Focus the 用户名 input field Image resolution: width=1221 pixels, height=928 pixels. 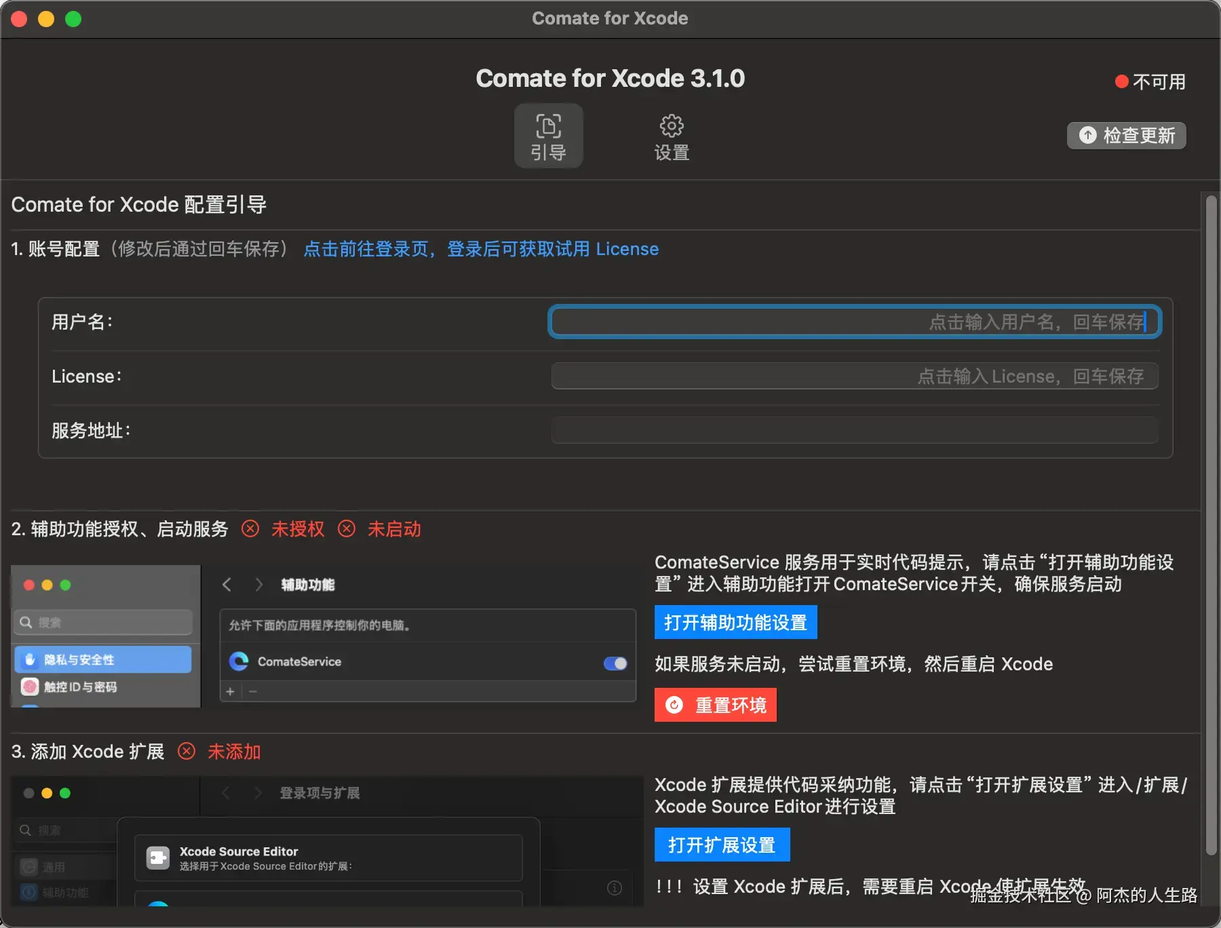click(855, 322)
